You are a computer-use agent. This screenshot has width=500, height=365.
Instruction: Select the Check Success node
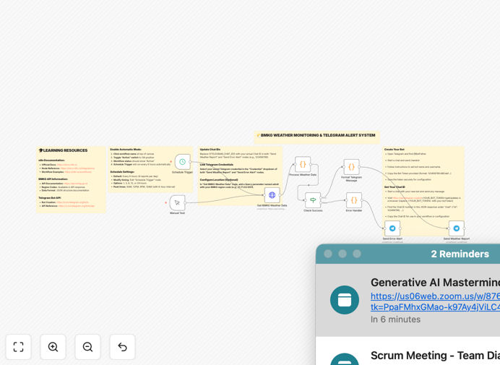click(x=313, y=200)
